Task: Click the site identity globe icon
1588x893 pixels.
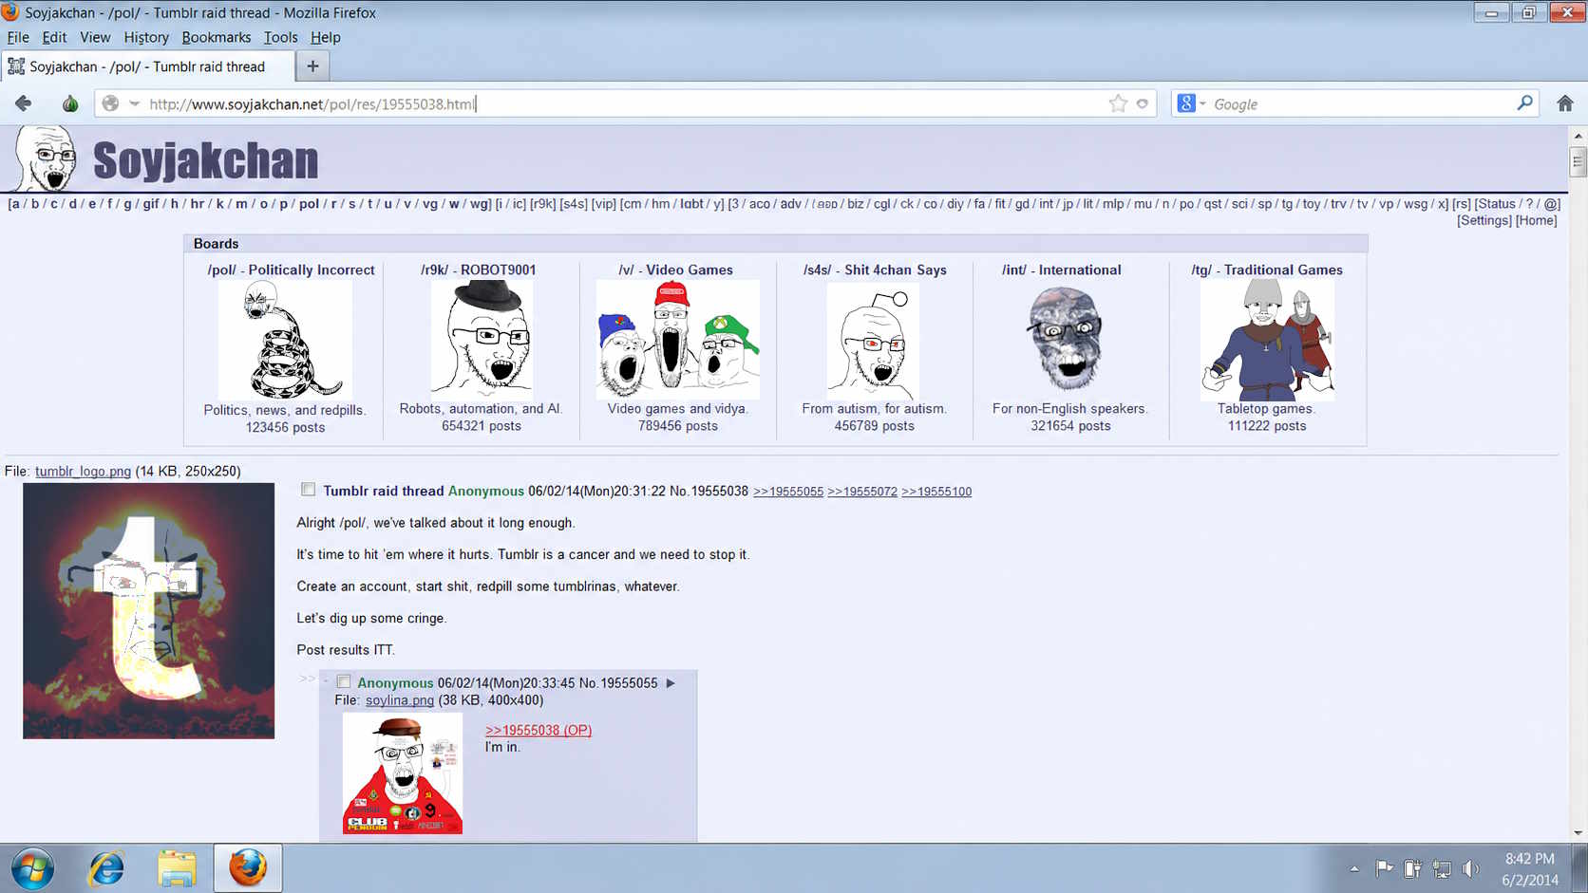Action: 110,103
